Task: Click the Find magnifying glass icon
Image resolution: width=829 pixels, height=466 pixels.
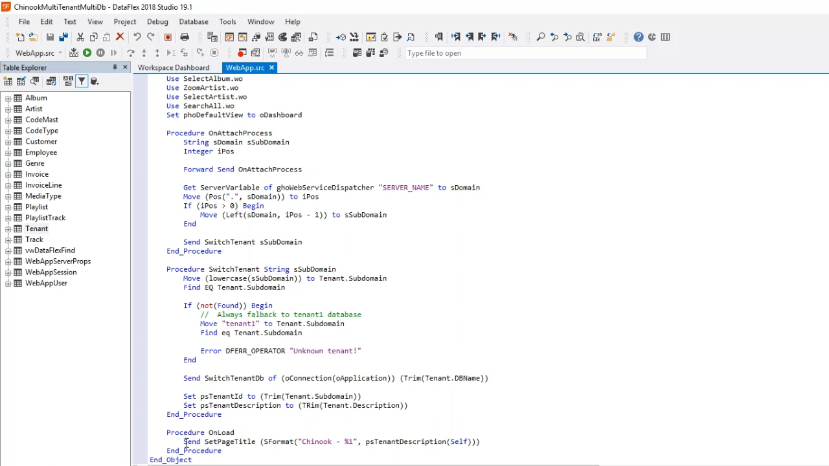Action: 541,37
